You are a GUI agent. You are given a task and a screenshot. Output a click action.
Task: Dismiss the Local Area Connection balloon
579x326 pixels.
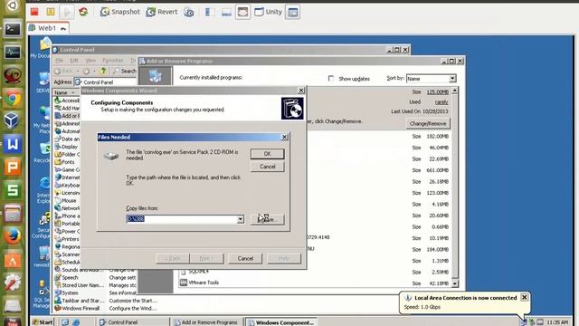click(x=525, y=297)
